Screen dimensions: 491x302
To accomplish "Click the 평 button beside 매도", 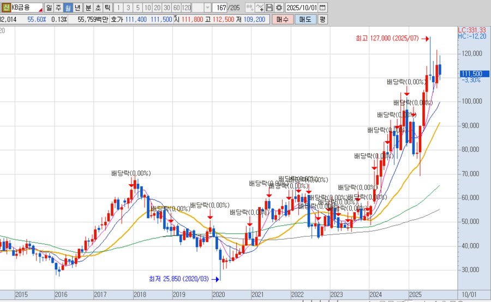I will click(322, 19).
